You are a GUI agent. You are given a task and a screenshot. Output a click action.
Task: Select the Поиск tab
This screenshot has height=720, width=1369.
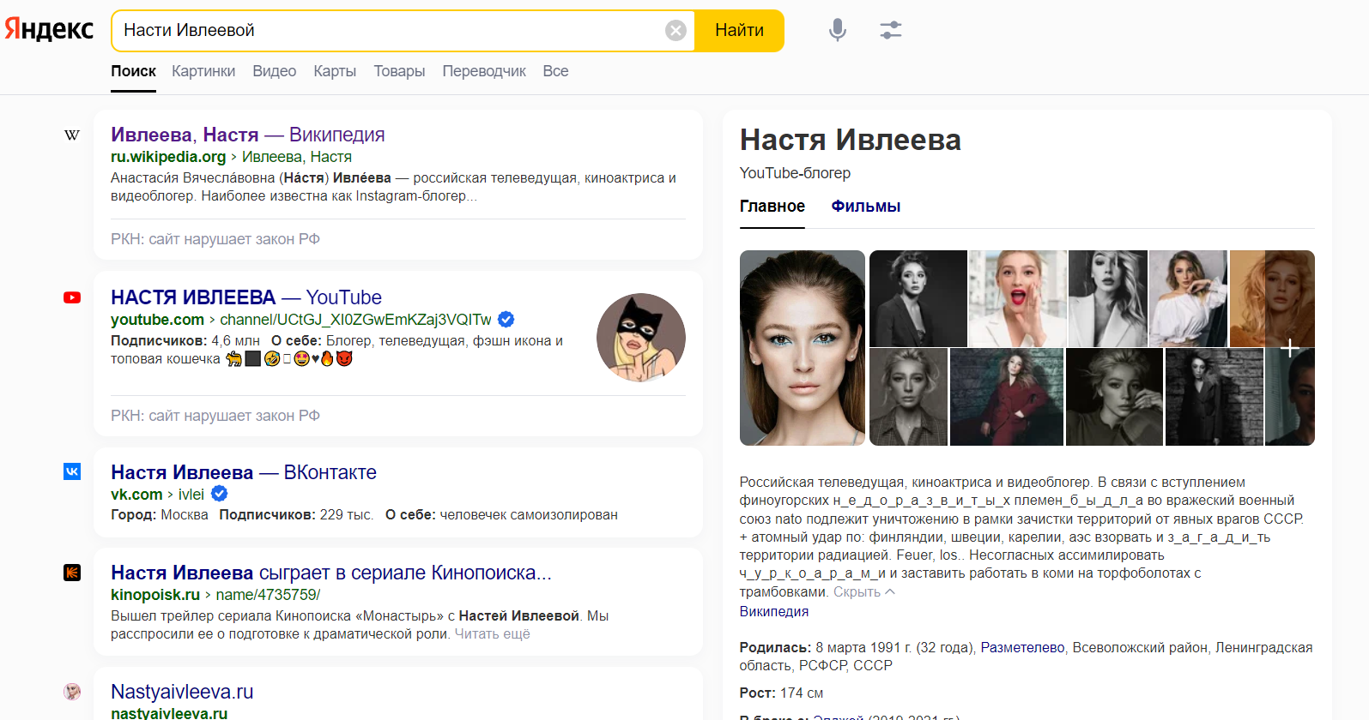pos(133,71)
